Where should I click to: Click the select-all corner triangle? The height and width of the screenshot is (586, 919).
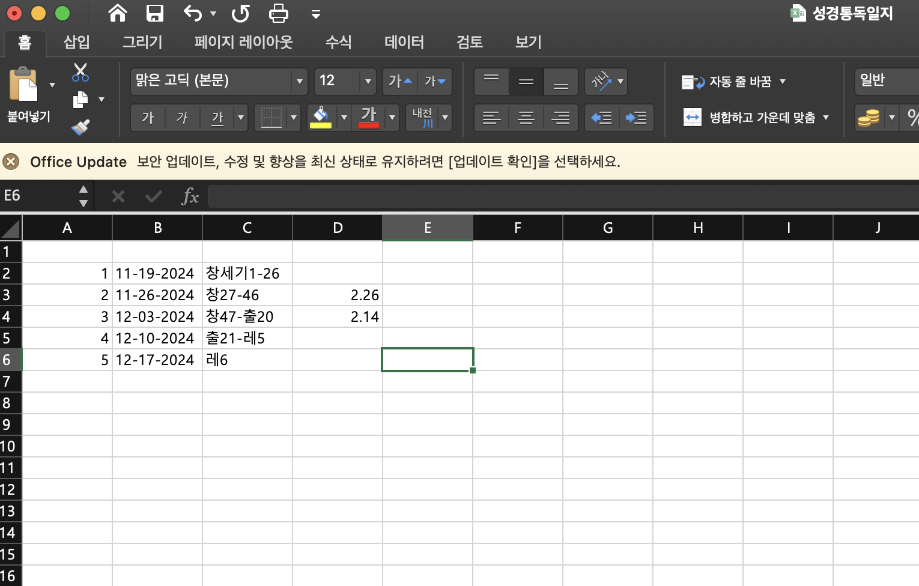coord(11,228)
